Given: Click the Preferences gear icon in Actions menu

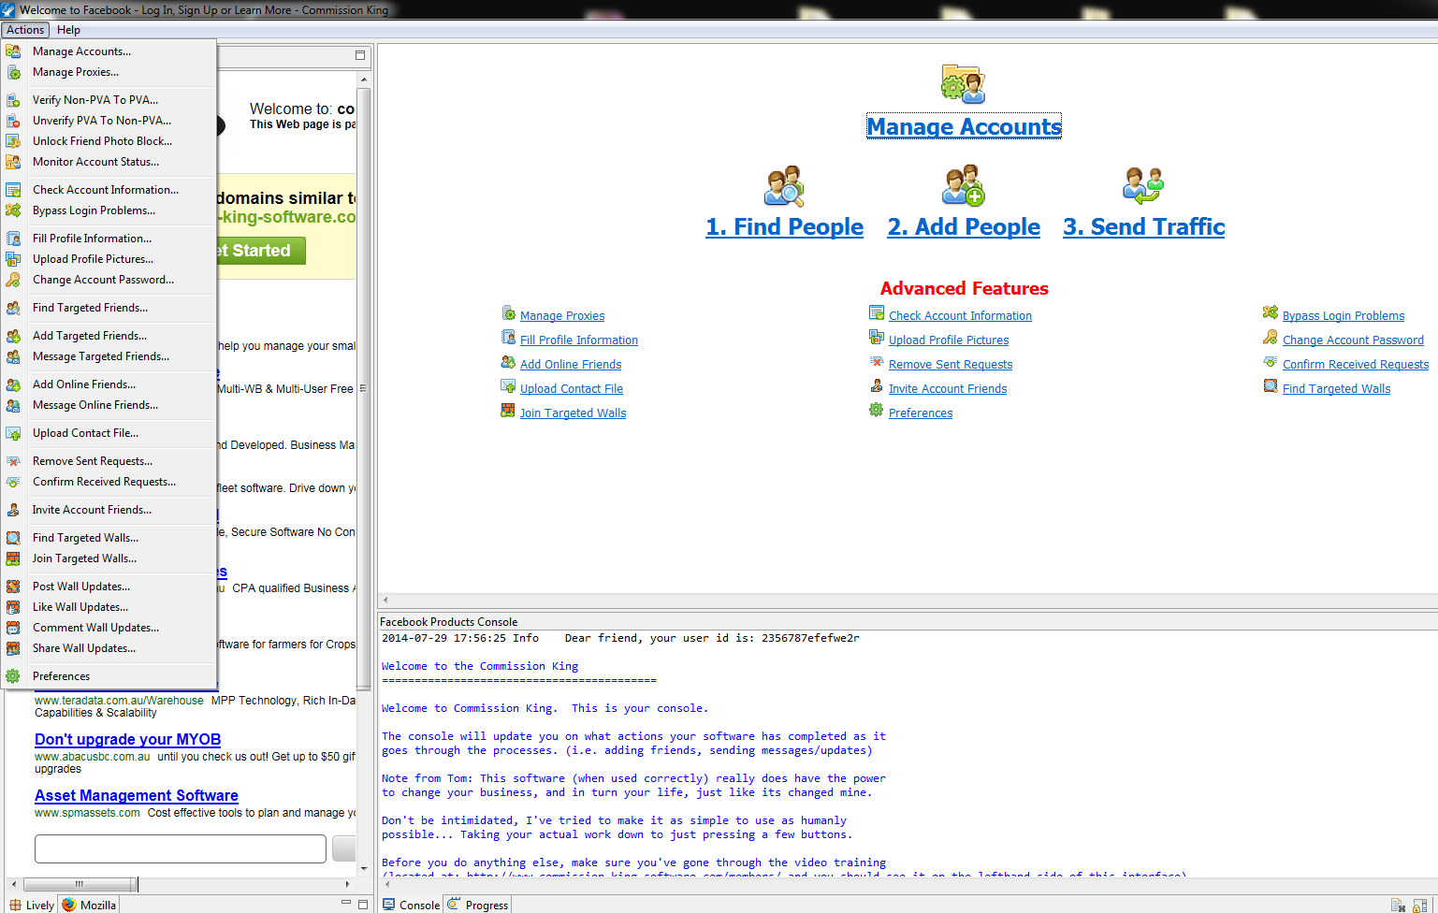Looking at the screenshot, I should tap(13, 676).
